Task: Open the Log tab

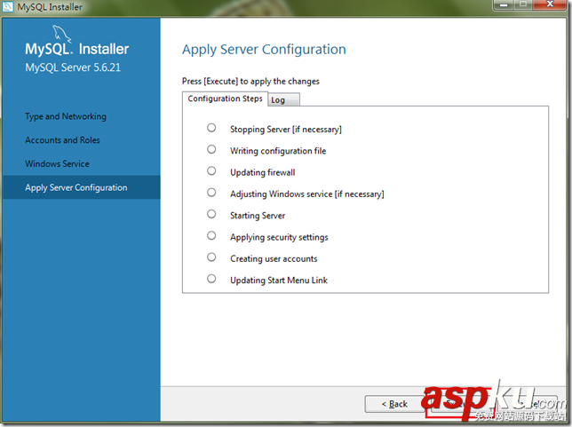Action: pos(283,100)
